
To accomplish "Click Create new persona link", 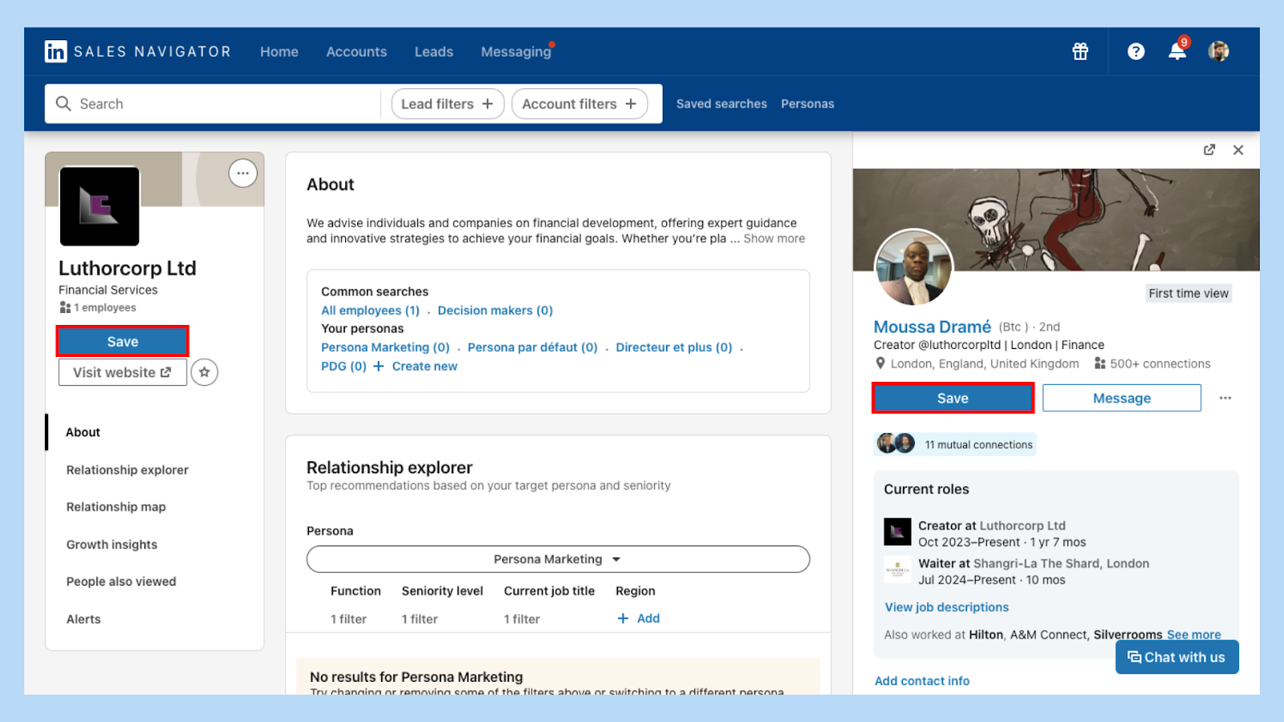I will point(416,366).
